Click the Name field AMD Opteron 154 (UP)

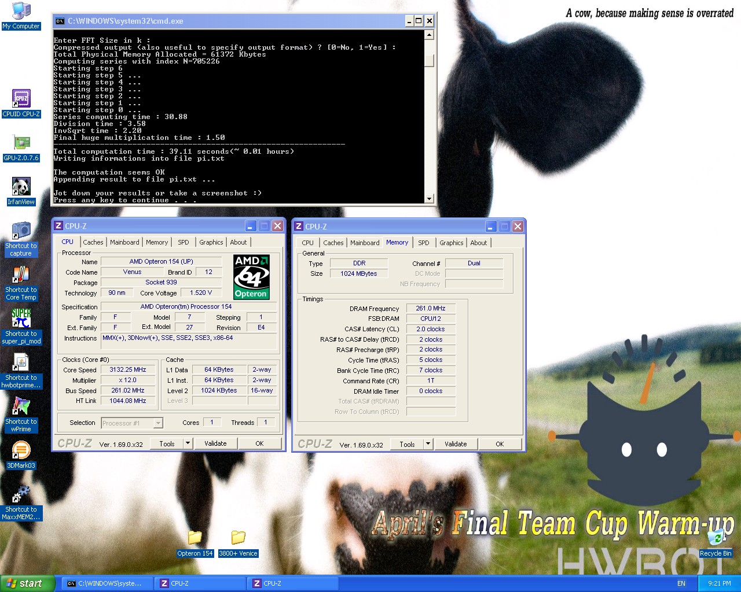[x=162, y=262]
